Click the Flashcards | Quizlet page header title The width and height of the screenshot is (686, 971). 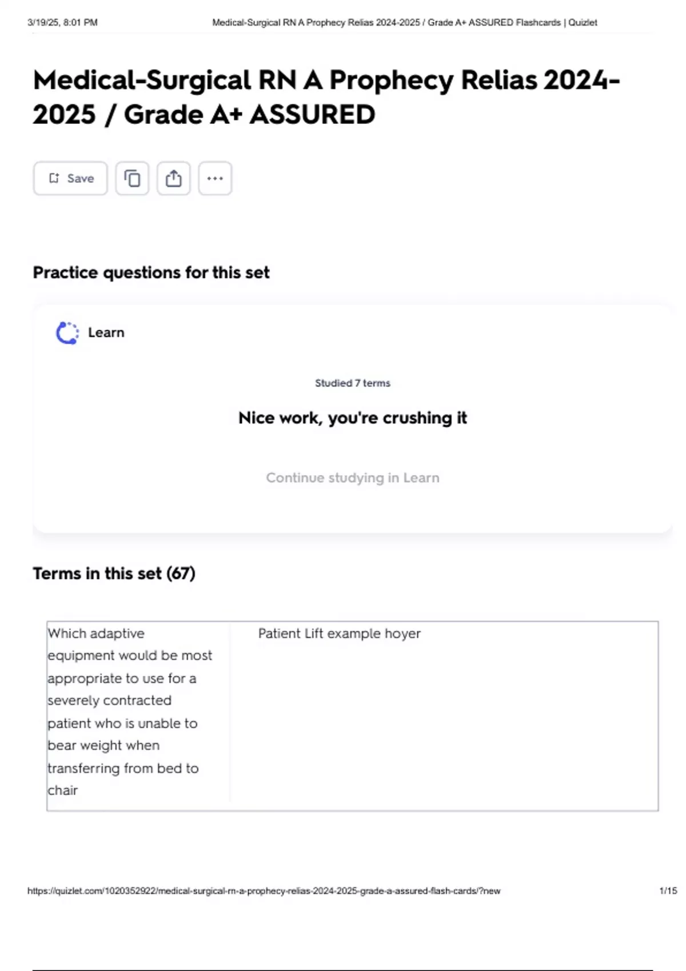pos(404,23)
